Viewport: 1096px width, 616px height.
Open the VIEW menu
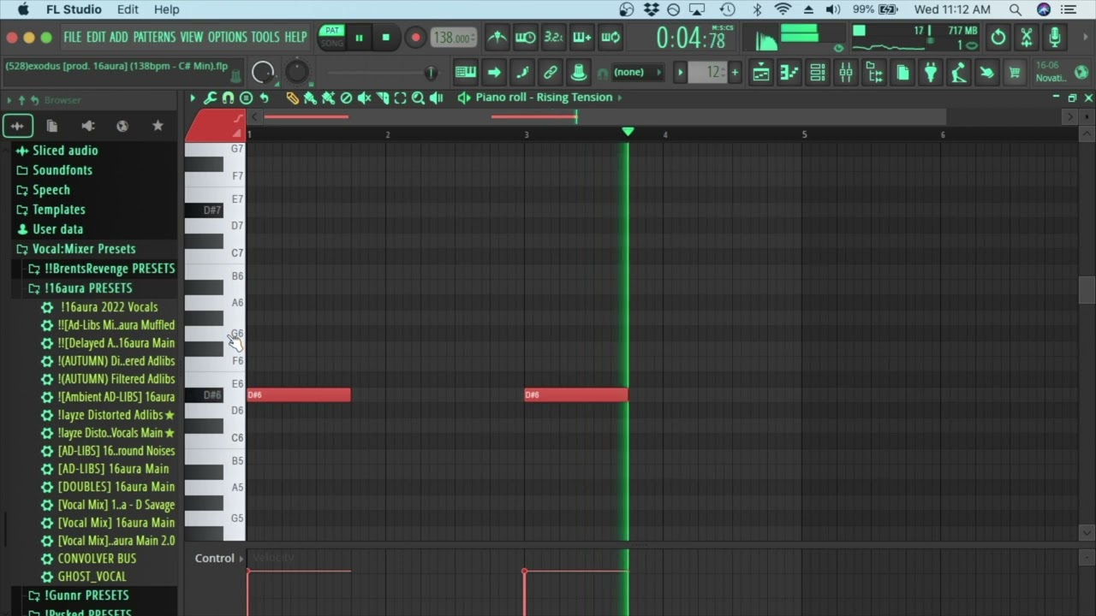[x=192, y=37]
